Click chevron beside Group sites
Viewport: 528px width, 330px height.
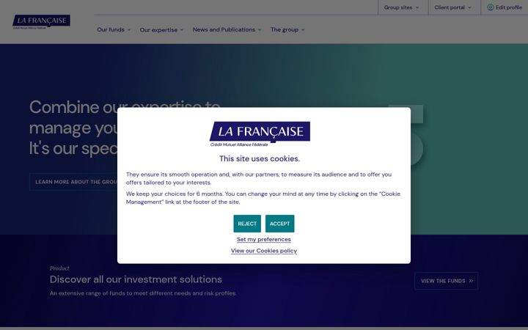tap(417, 7)
